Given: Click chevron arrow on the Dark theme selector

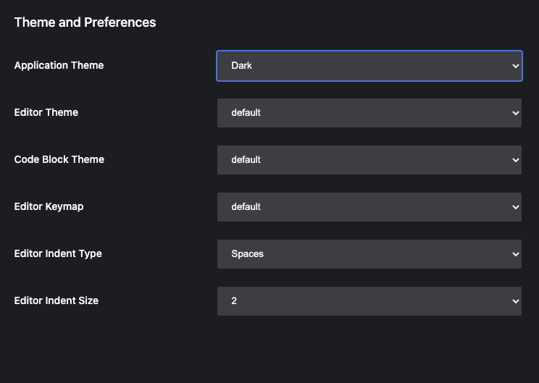Looking at the screenshot, I should pos(515,66).
